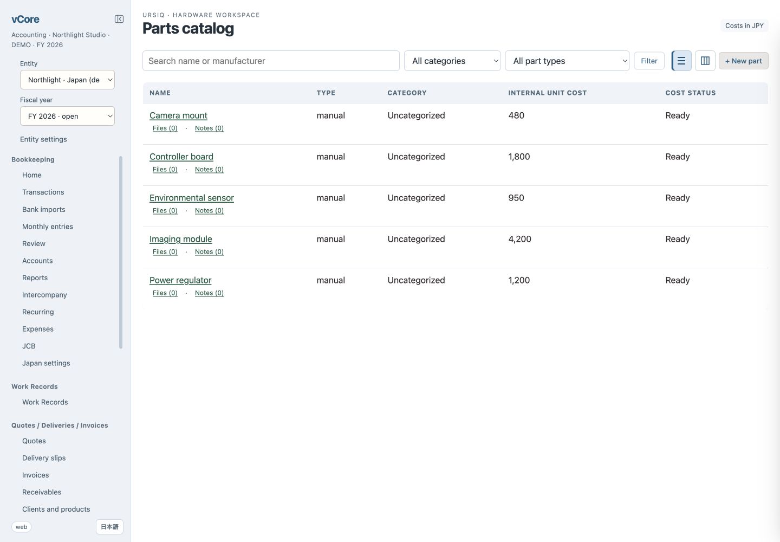Image resolution: width=780 pixels, height=542 pixels.
Task: Open Delivery slips page
Action: (44, 458)
